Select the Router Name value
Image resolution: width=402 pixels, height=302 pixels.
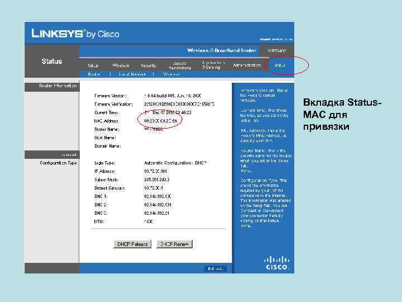154,129
